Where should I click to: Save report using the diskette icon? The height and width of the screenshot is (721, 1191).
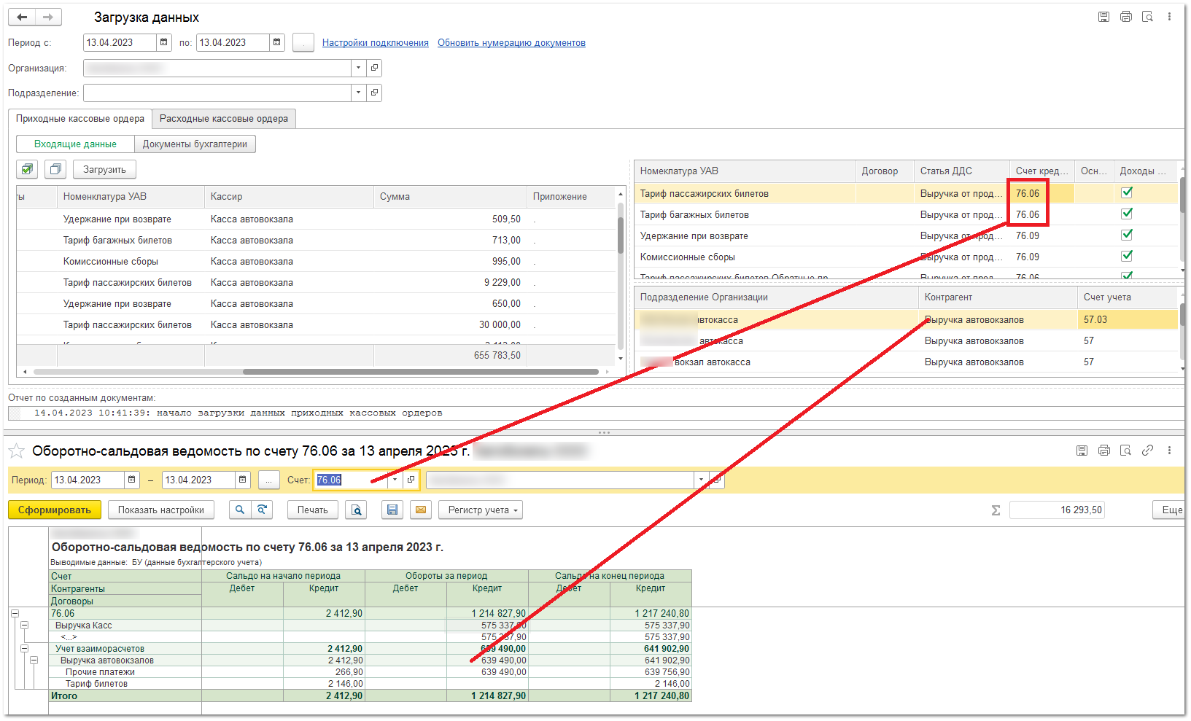(x=392, y=510)
